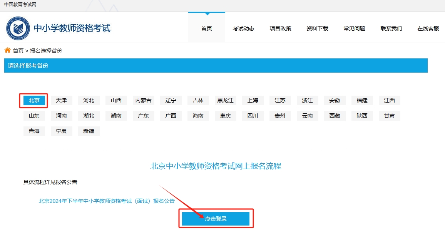Pick 西藏 from the province options
Viewport: 445px width, 229px height.
(335, 116)
